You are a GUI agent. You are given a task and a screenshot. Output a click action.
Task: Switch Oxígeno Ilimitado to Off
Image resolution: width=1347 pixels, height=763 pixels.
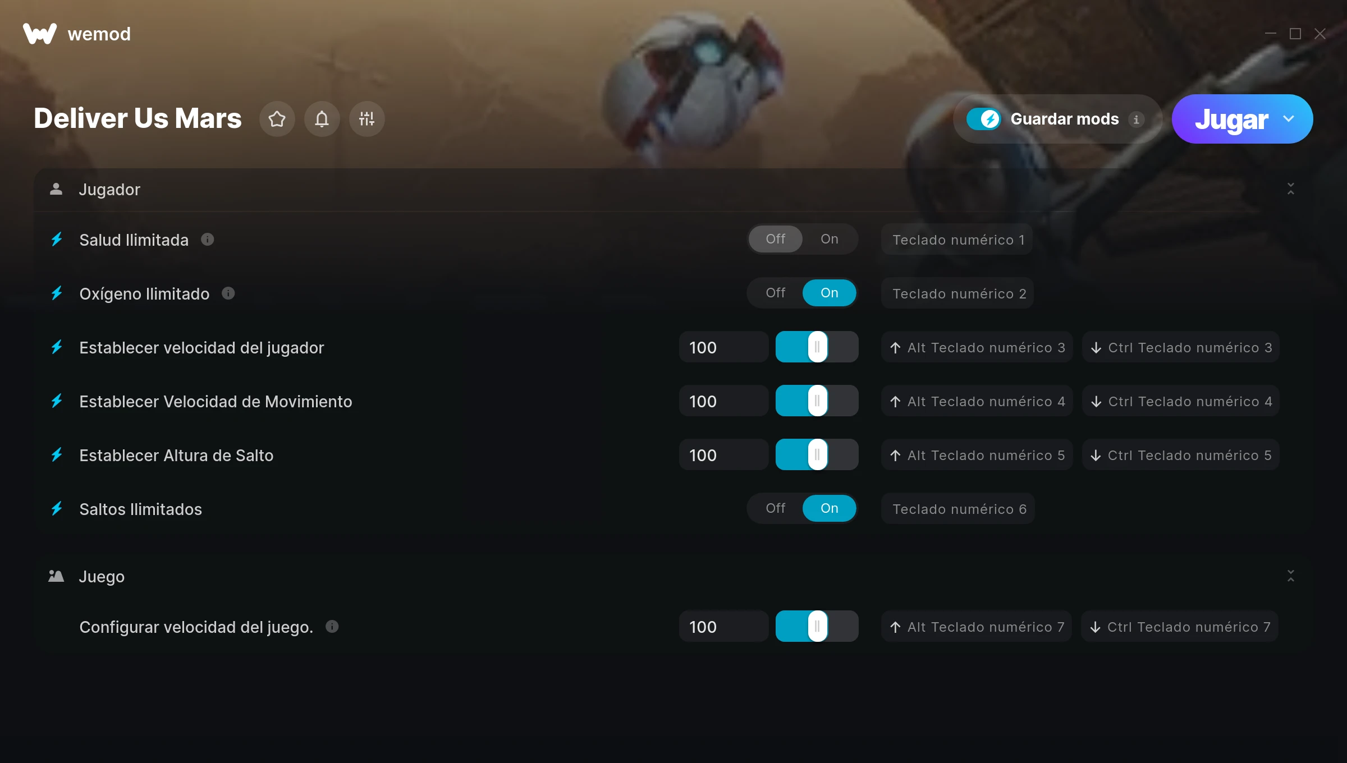pos(776,293)
